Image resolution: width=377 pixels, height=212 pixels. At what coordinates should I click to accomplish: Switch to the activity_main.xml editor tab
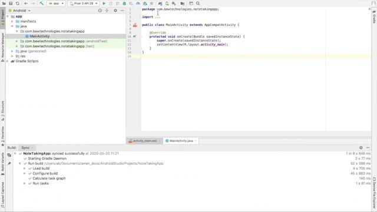pyautogui.click(x=145, y=141)
